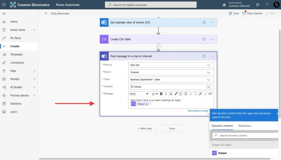The image size is (281, 160).
Task: Toggle Italic formatting in message editor
Action: (166, 94)
